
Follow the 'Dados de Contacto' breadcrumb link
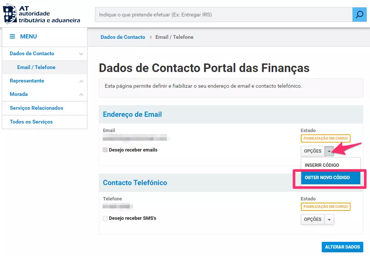click(123, 37)
